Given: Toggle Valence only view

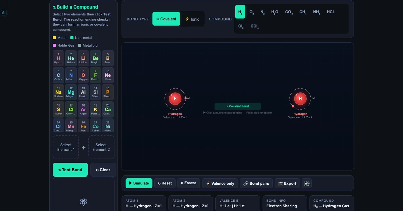Looking at the screenshot, I should click(220, 183).
